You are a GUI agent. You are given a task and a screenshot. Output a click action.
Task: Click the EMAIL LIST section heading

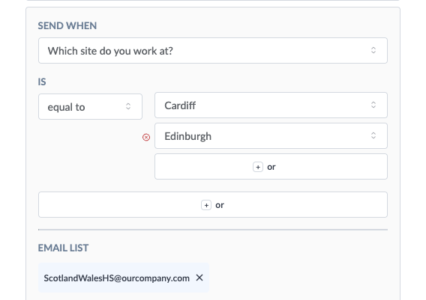pos(63,248)
